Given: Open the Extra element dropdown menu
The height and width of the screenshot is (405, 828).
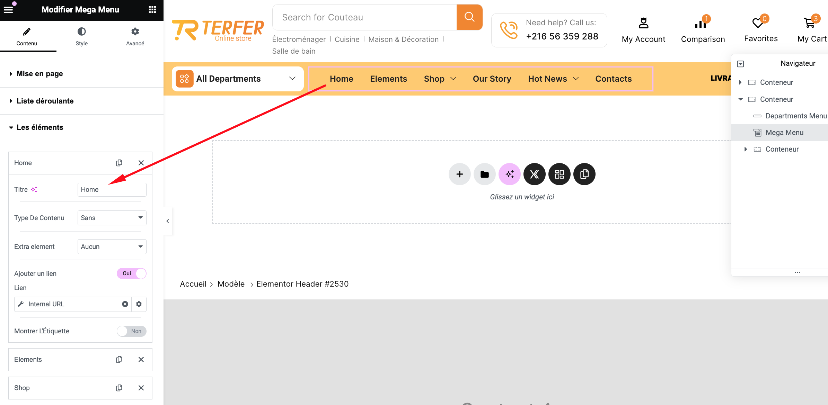Looking at the screenshot, I should tap(112, 246).
